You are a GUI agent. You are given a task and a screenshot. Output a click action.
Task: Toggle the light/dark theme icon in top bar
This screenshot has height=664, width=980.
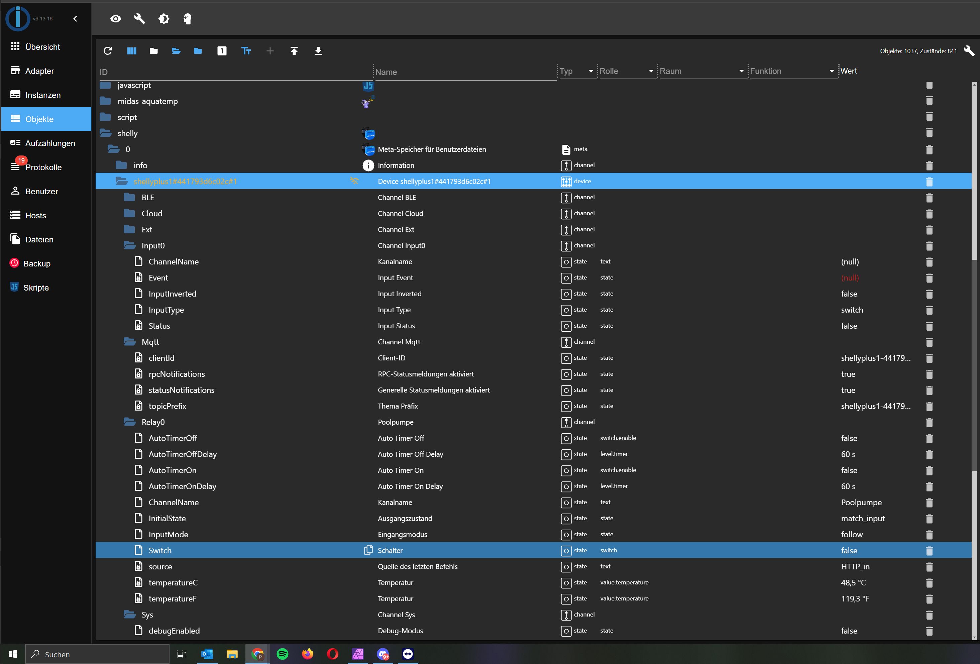click(164, 19)
